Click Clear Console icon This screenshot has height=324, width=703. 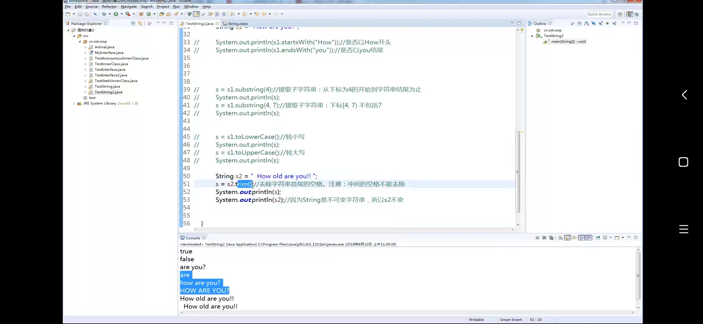pyautogui.click(x=561, y=238)
